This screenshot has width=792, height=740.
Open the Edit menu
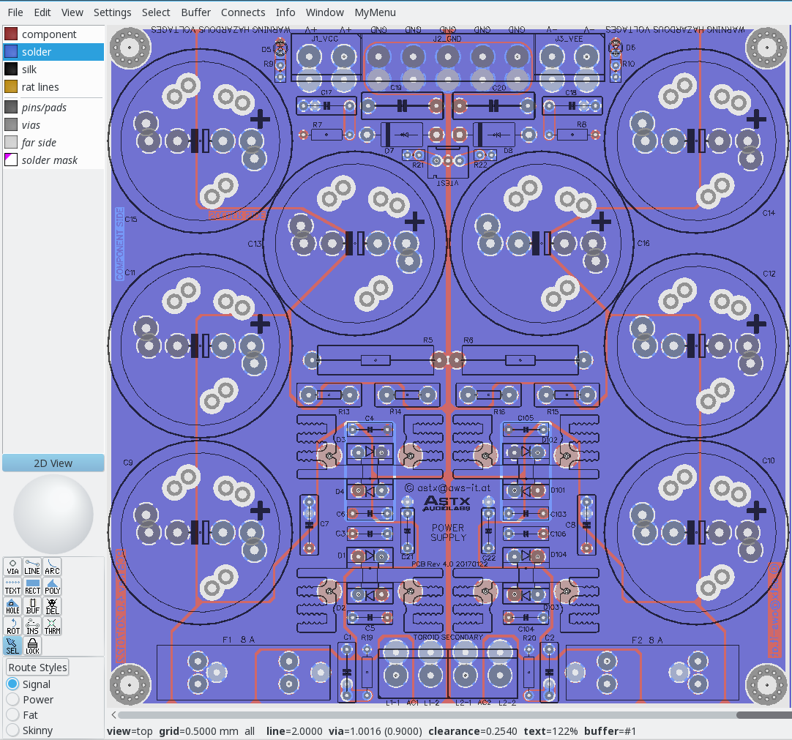coord(42,12)
